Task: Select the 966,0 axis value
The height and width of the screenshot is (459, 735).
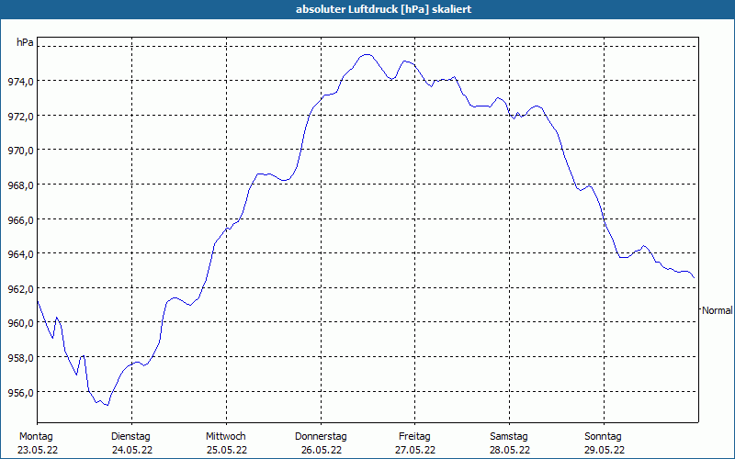Action: point(20,220)
